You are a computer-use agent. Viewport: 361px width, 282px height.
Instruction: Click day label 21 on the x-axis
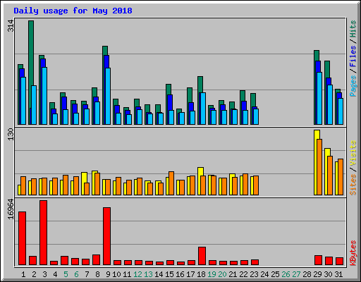[x=233, y=274]
